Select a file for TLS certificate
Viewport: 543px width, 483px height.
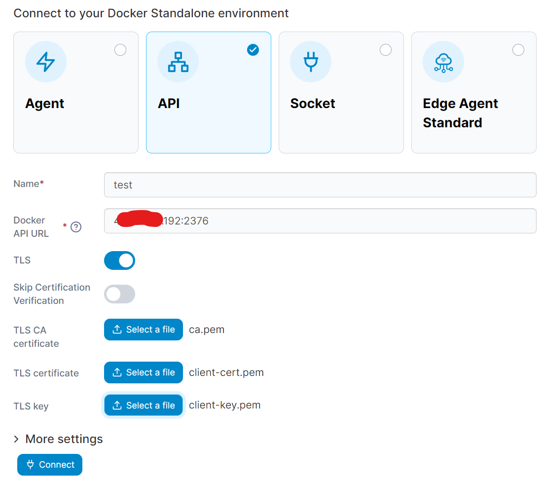[144, 372]
